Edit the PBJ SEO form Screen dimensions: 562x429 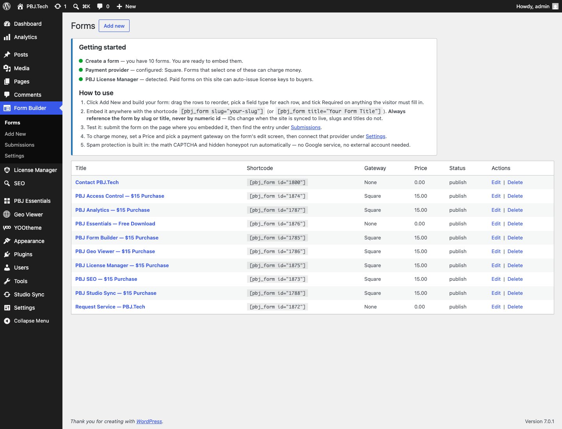[496, 279]
